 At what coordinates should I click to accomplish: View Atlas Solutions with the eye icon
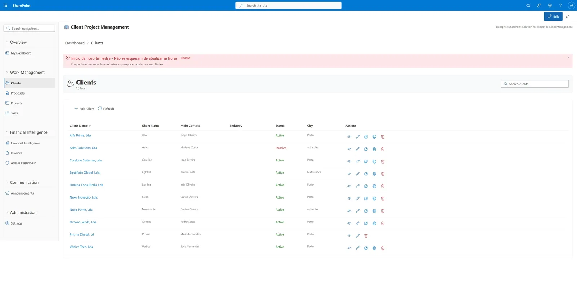349,149
